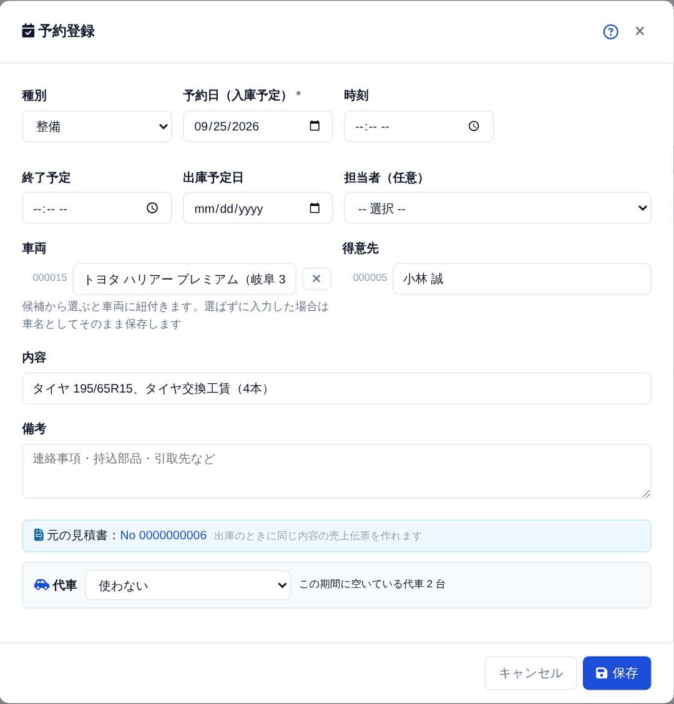
Task: Click the 終了予定 time input field
Action: (97, 208)
